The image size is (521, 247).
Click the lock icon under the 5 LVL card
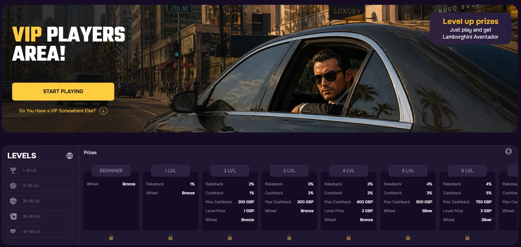click(408, 237)
